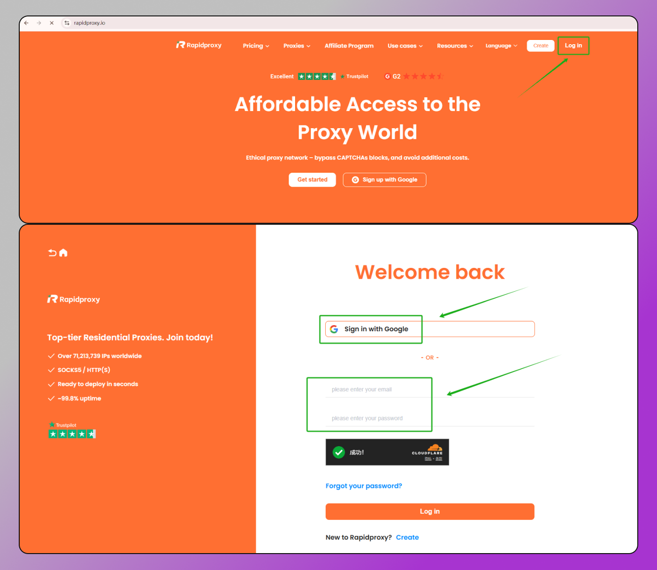Click the G2 rating badge
This screenshot has width=657, height=570.
(x=413, y=76)
